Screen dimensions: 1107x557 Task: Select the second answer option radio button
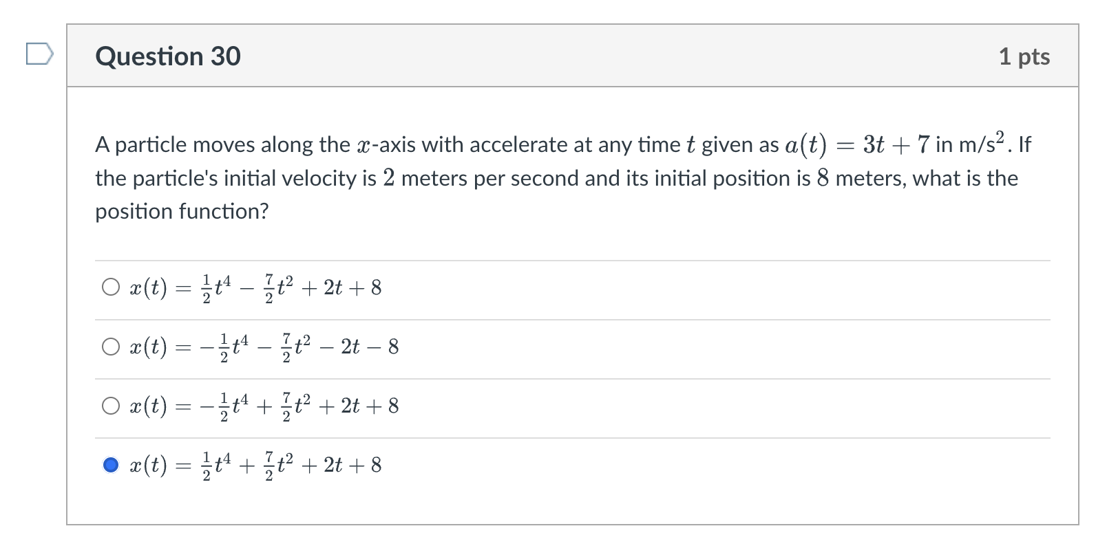(111, 347)
